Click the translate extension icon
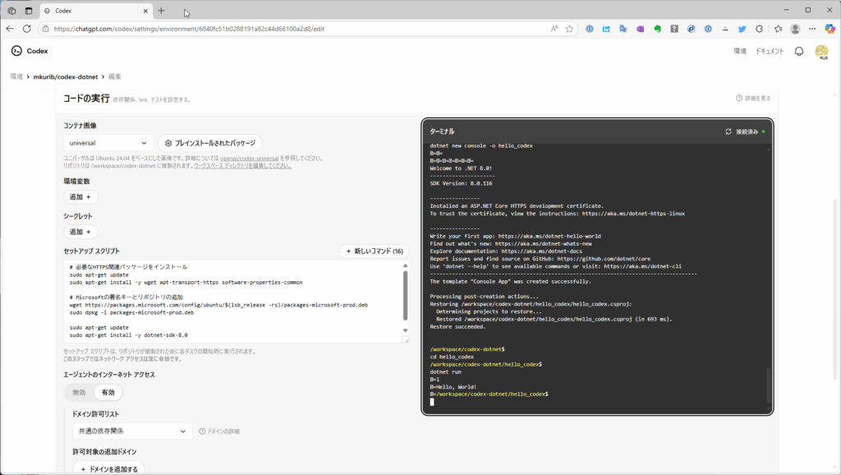 click(623, 29)
